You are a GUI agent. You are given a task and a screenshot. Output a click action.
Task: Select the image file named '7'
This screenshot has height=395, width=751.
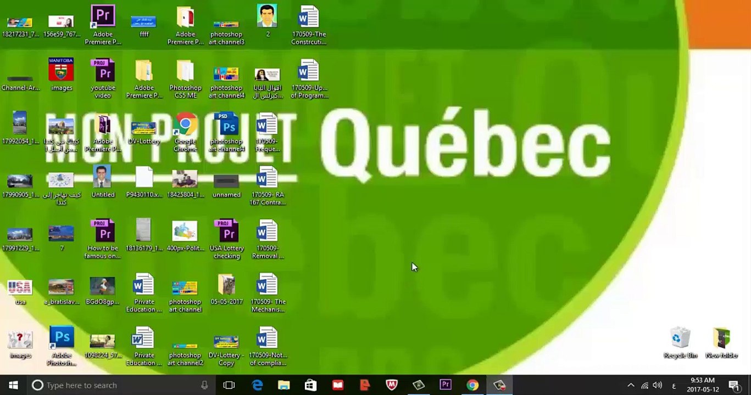click(x=62, y=238)
